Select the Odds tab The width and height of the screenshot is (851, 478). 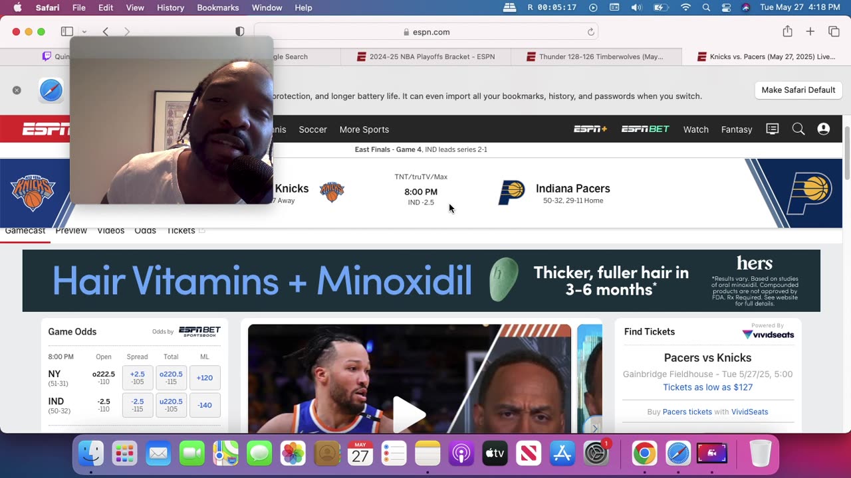(x=145, y=231)
